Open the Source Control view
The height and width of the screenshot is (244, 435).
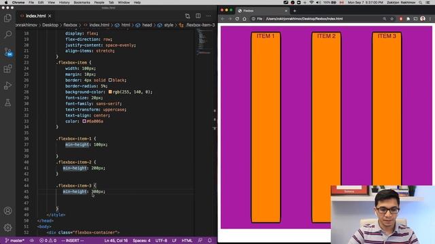[x=8, y=52]
